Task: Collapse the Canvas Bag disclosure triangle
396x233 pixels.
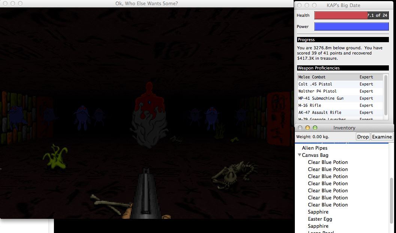Action: coord(299,155)
